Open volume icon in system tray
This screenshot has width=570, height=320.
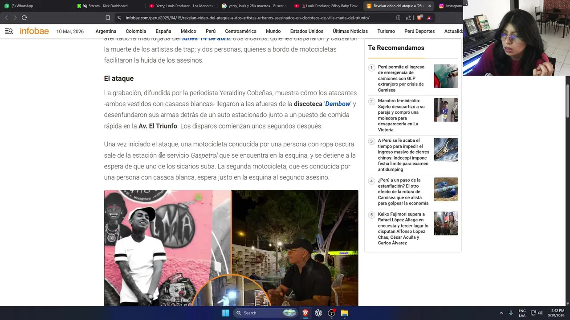coord(540,313)
